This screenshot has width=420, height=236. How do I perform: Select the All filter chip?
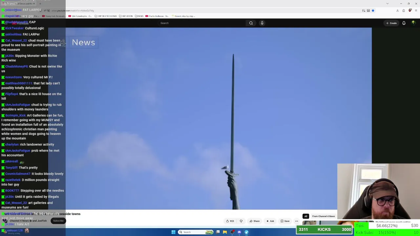pyautogui.click(x=306, y=216)
